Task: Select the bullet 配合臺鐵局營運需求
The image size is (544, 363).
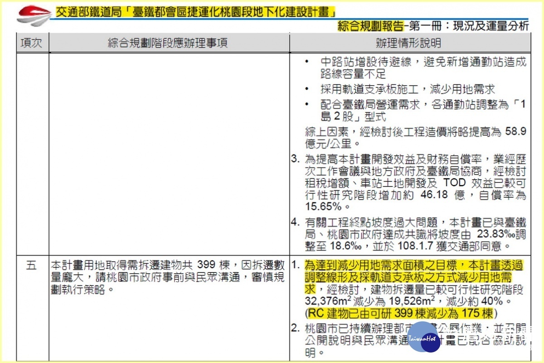Action: [423, 110]
